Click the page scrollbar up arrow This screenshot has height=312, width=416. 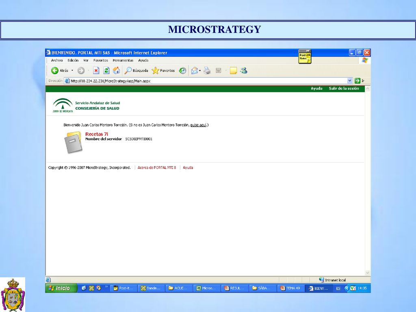click(x=367, y=89)
